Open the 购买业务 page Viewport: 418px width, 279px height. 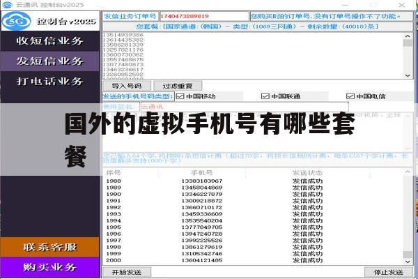(50, 267)
